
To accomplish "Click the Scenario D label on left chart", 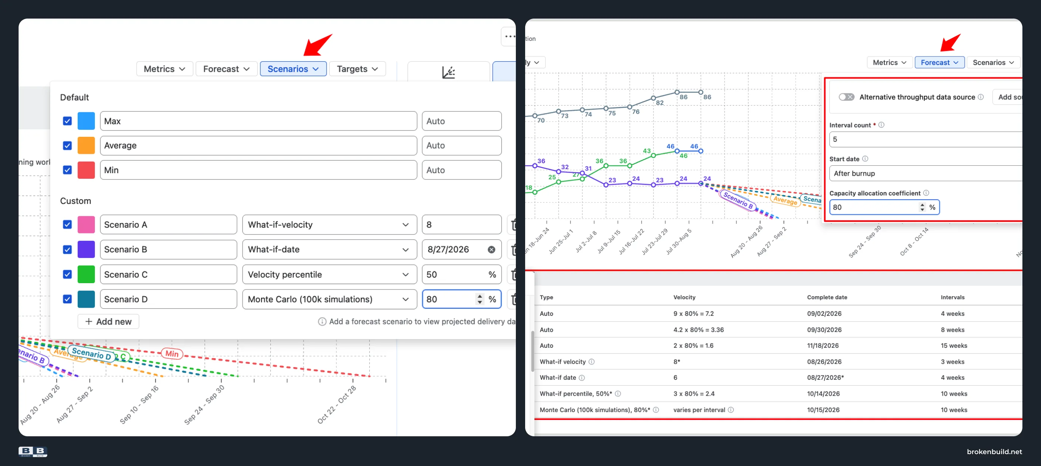I will 91,353.
